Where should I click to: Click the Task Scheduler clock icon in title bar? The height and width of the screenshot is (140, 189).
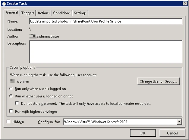click(x=4, y=4)
